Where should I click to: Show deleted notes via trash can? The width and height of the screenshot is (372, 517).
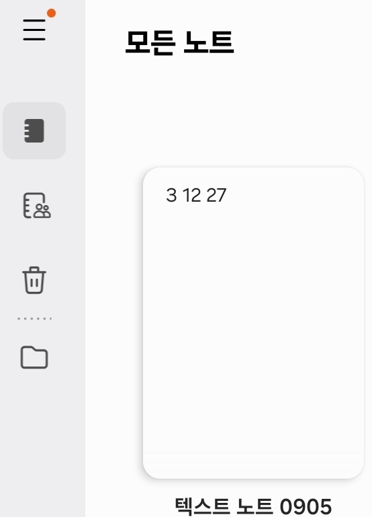pos(34,280)
